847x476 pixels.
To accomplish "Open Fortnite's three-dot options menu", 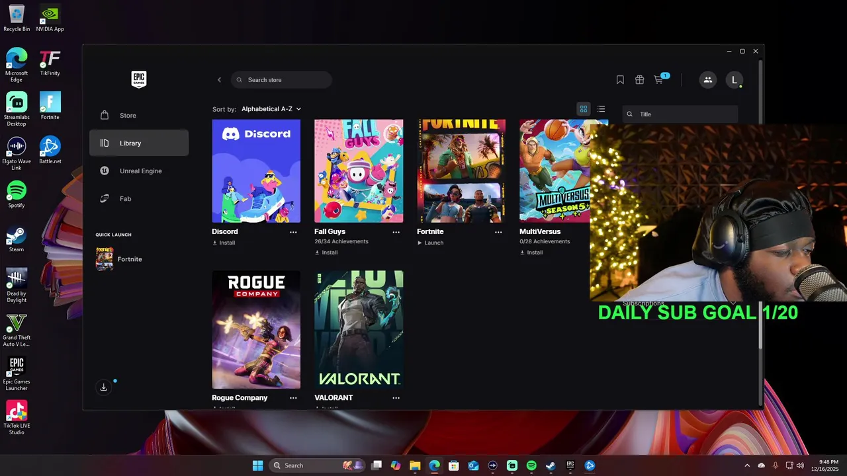I will coord(498,232).
